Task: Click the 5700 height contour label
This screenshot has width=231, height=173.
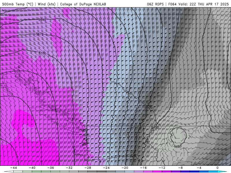Action: [42, 53]
